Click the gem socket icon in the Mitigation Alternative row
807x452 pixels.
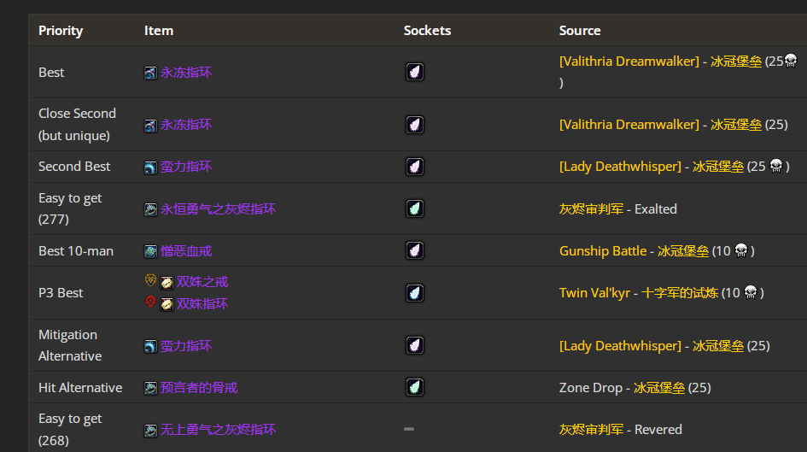(x=414, y=345)
